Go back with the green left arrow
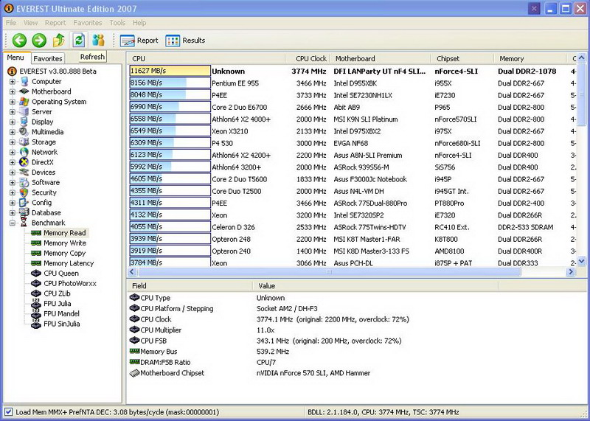This screenshot has height=421, width=590. coord(20,41)
